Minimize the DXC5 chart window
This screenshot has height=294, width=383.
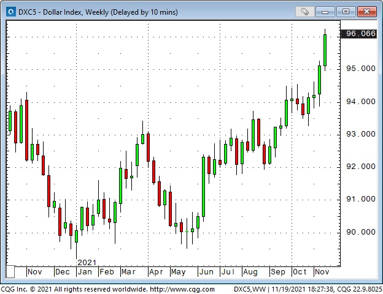click(x=325, y=12)
